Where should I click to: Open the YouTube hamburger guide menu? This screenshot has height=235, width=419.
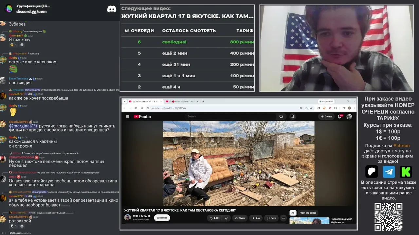tap(128, 117)
